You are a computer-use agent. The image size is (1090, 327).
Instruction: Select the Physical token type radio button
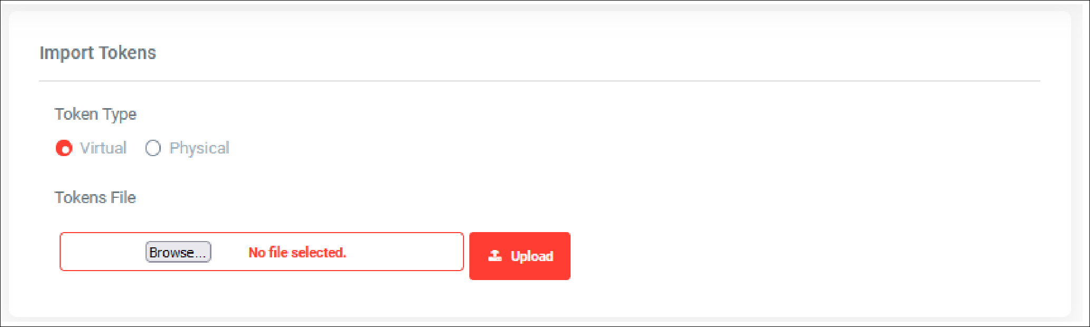click(153, 148)
